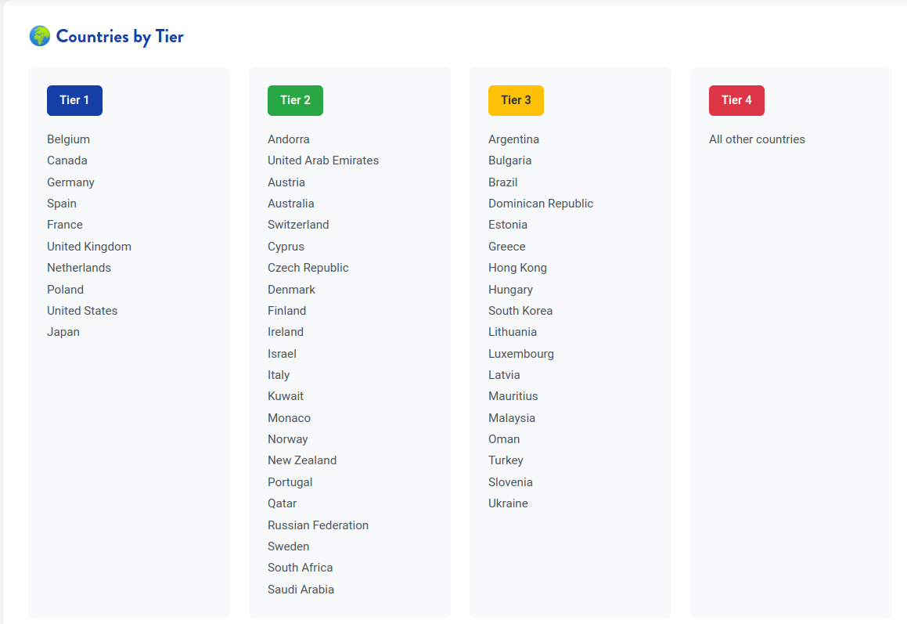Click Russian Federation in Tier 2
The image size is (907, 624).
(x=318, y=525)
